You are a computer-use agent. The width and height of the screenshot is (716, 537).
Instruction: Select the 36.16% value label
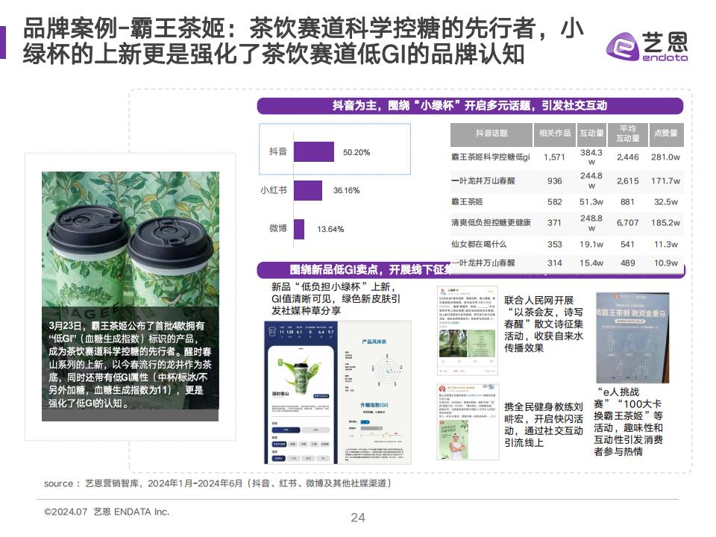tap(346, 190)
